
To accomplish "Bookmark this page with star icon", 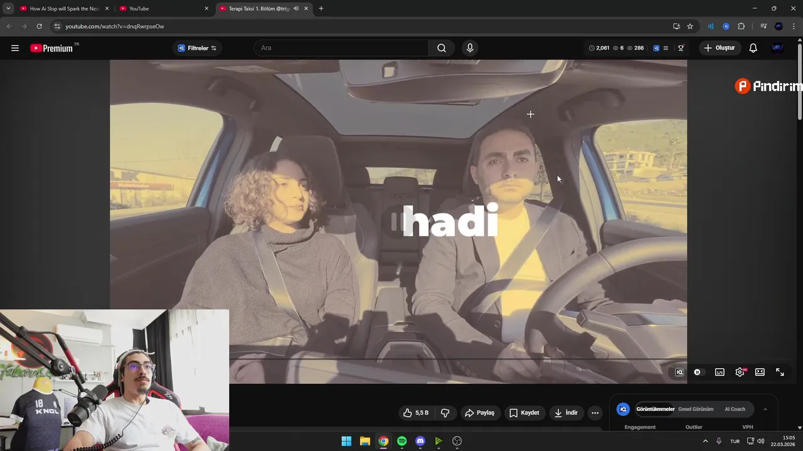I will (x=690, y=26).
